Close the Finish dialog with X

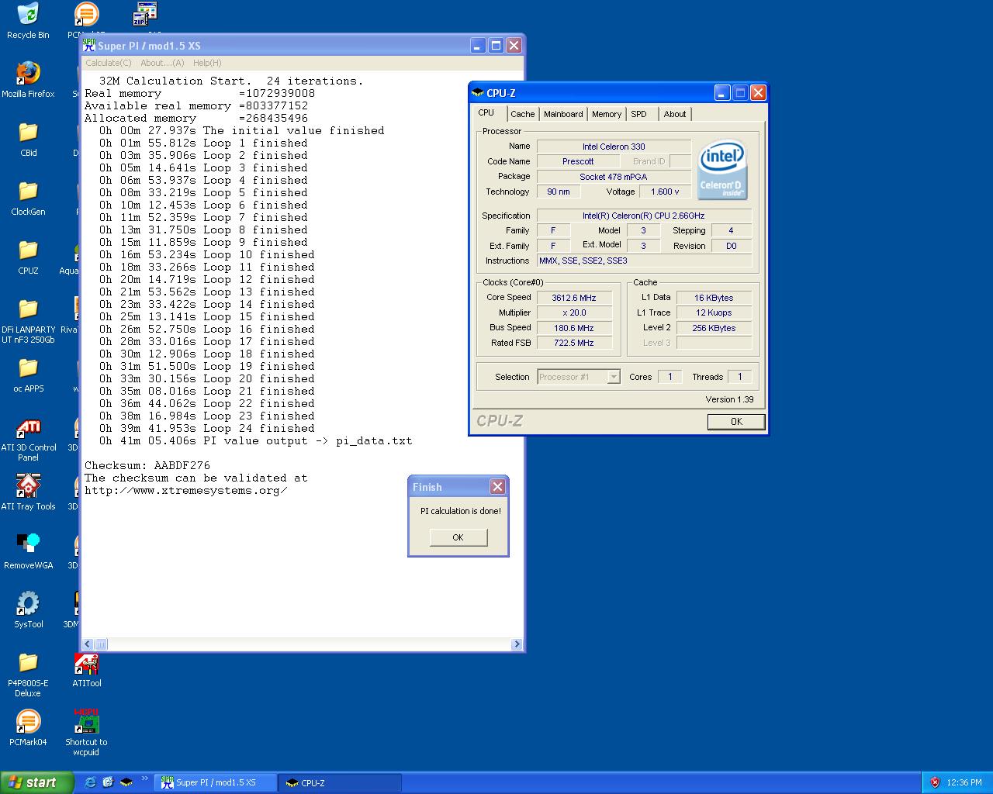coord(497,487)
